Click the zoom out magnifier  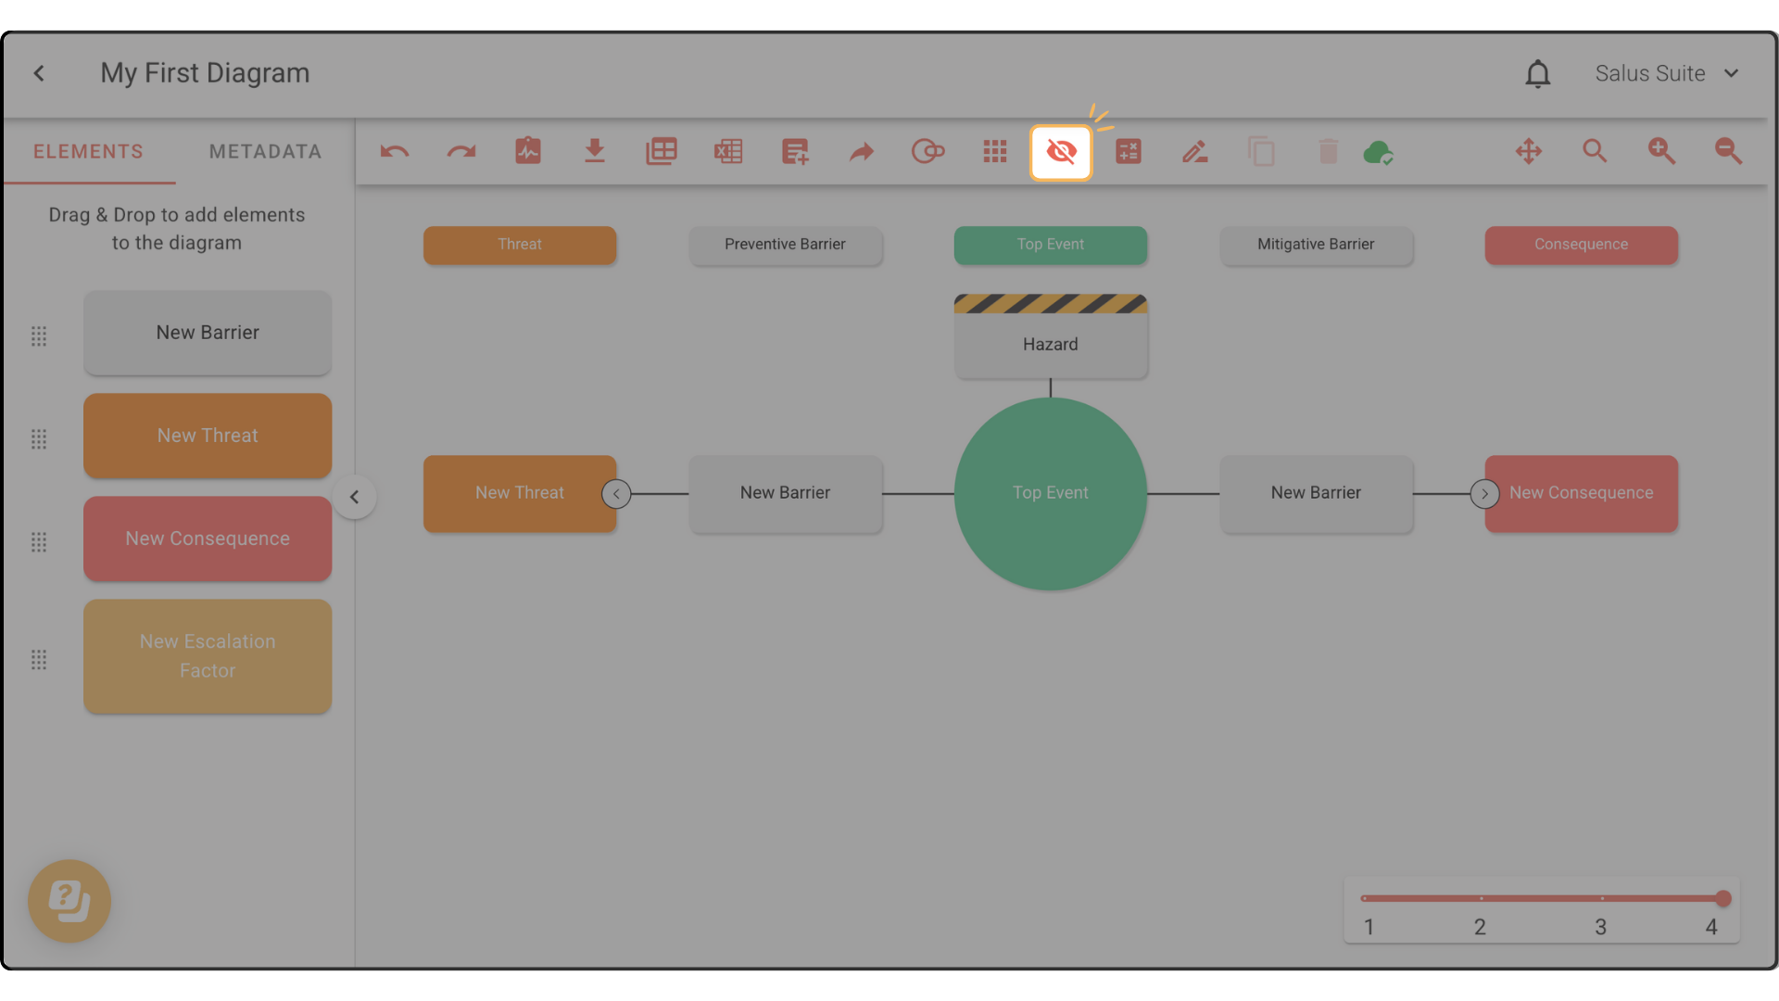(x=1728, y=151)
